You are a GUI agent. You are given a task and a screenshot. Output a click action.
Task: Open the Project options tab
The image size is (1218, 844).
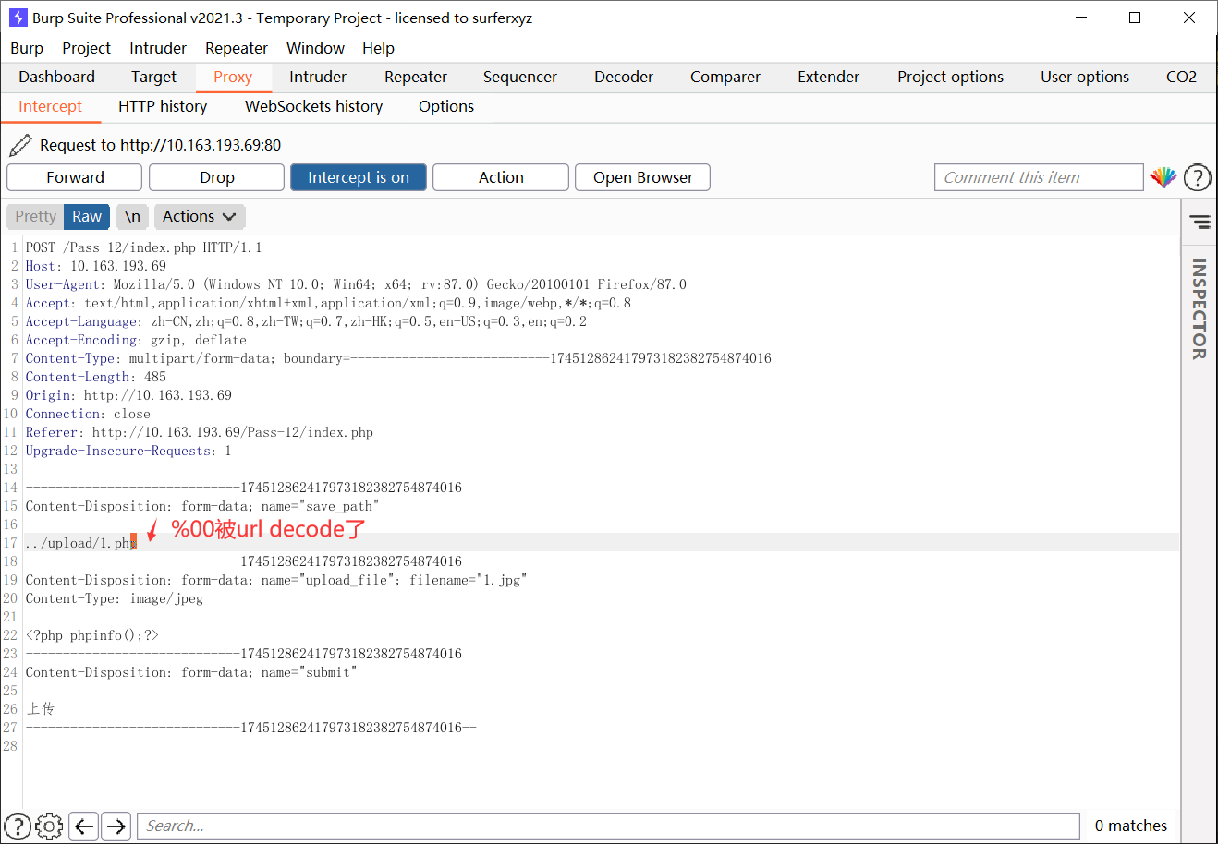950,77
